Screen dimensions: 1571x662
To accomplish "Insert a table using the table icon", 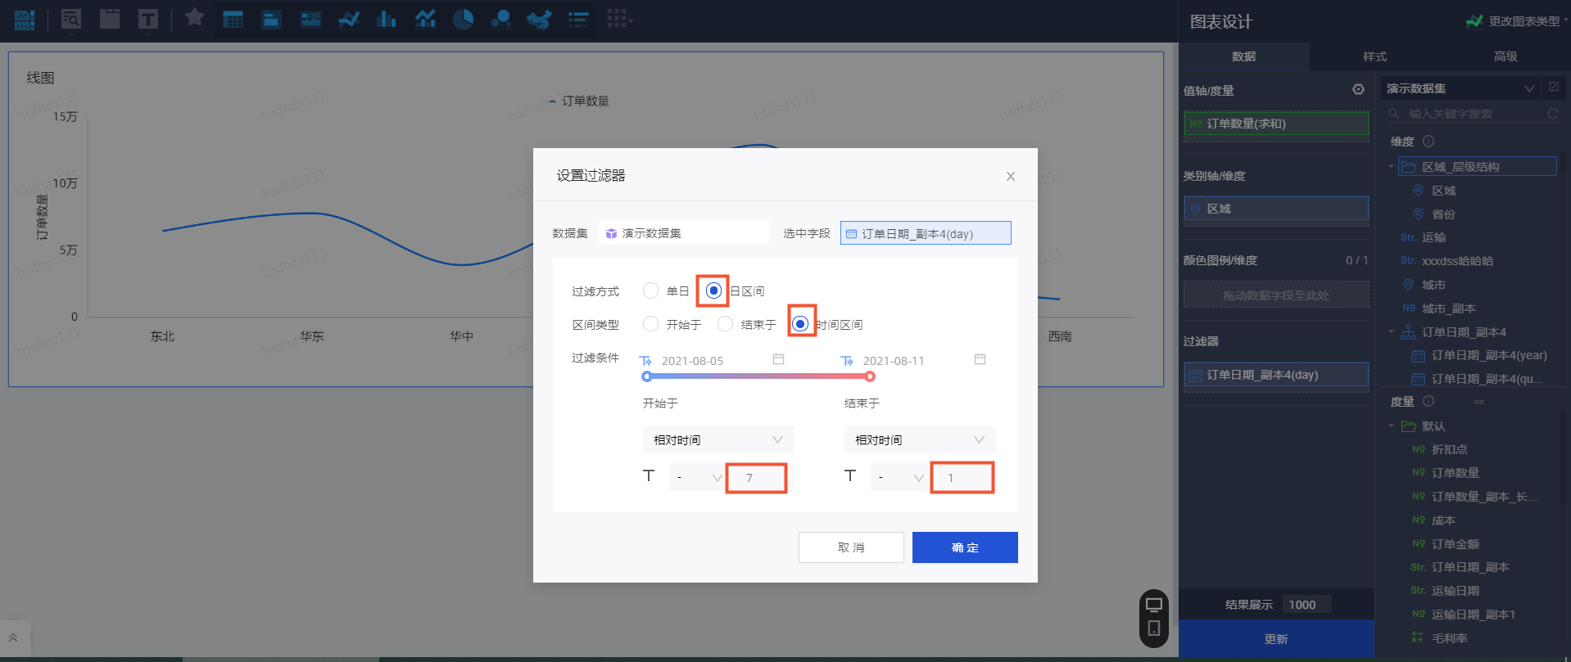I will 233,20.
